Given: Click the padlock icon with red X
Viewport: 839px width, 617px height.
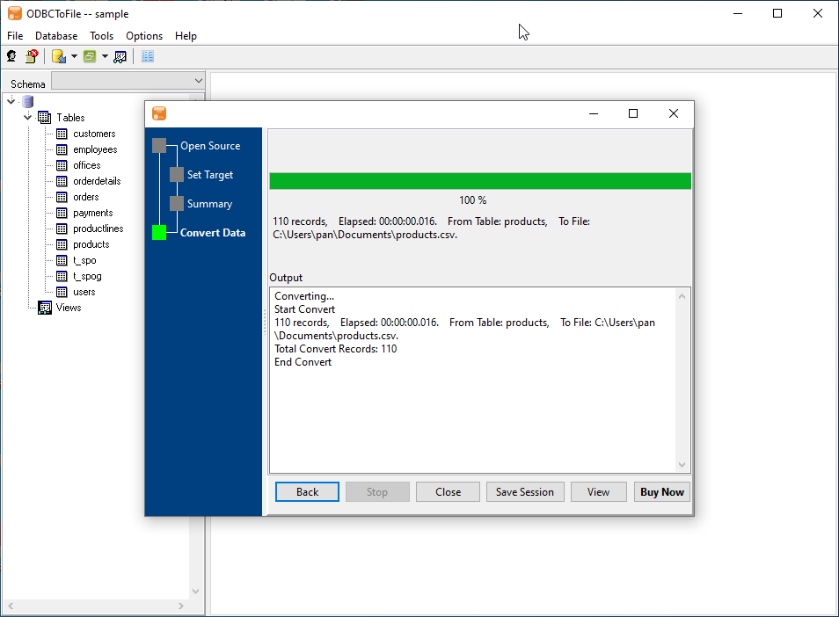Looking at the screenshot, I should pyautogui.click(x=31, y=56).
